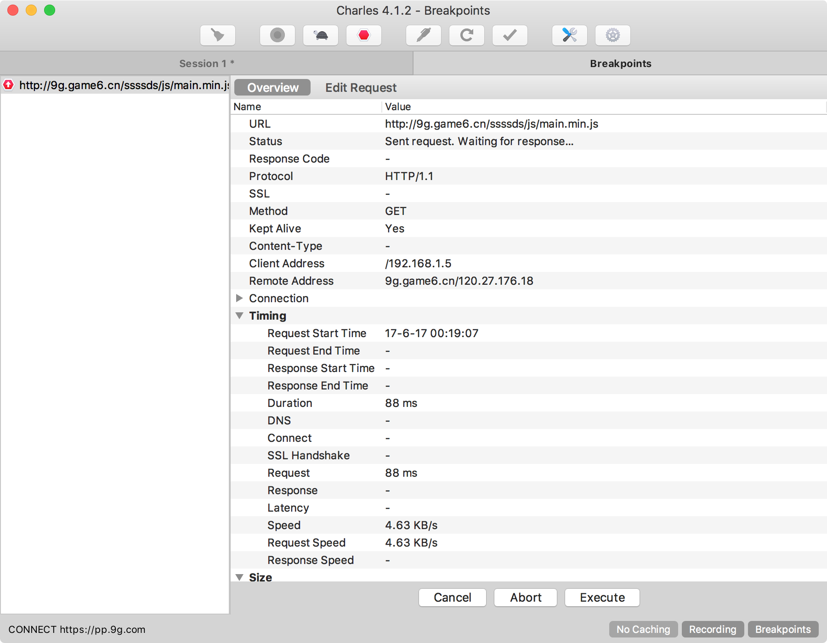Click the Validate checkmark icon

click(510, 35)
